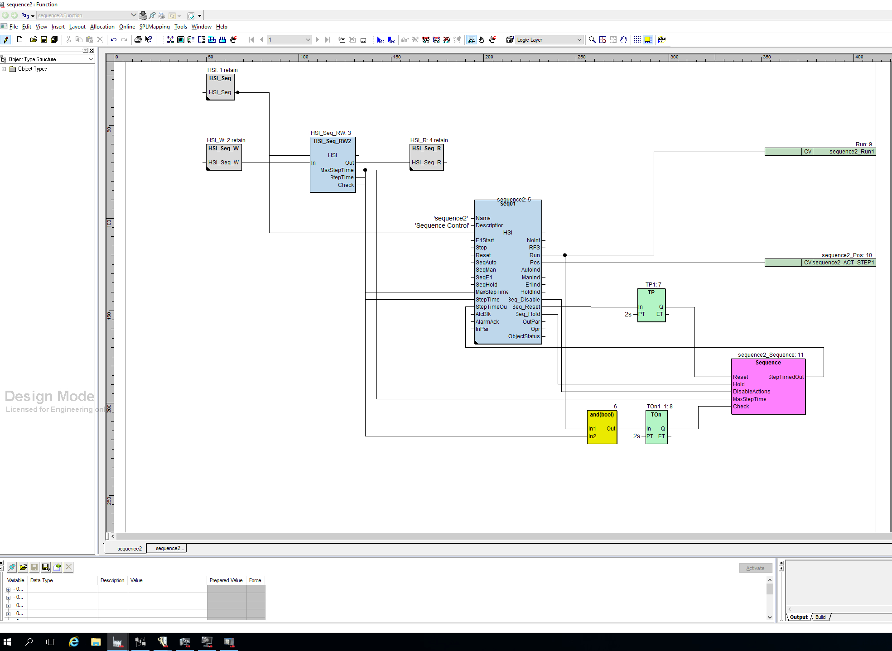Image resolution: width=892 pixels, height=651 pixels.
Task: Click the Force column header
Action: (255, 580)
